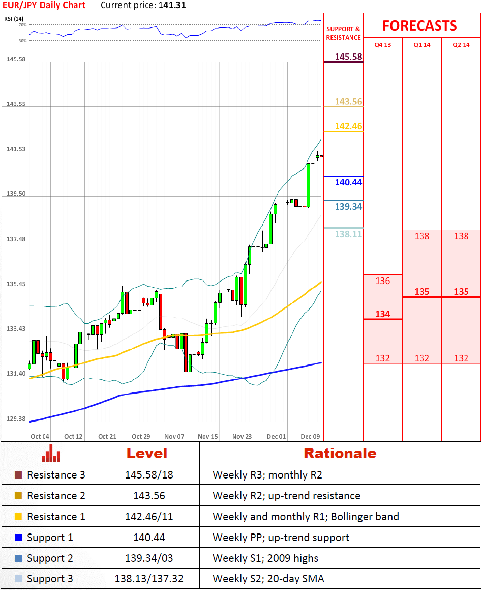482x590 pixels.
Task: Open the Q4 13 forecast column header
Action: [x=382, y=45]
